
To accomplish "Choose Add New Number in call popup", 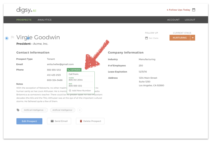I will (x=80, y=91).
